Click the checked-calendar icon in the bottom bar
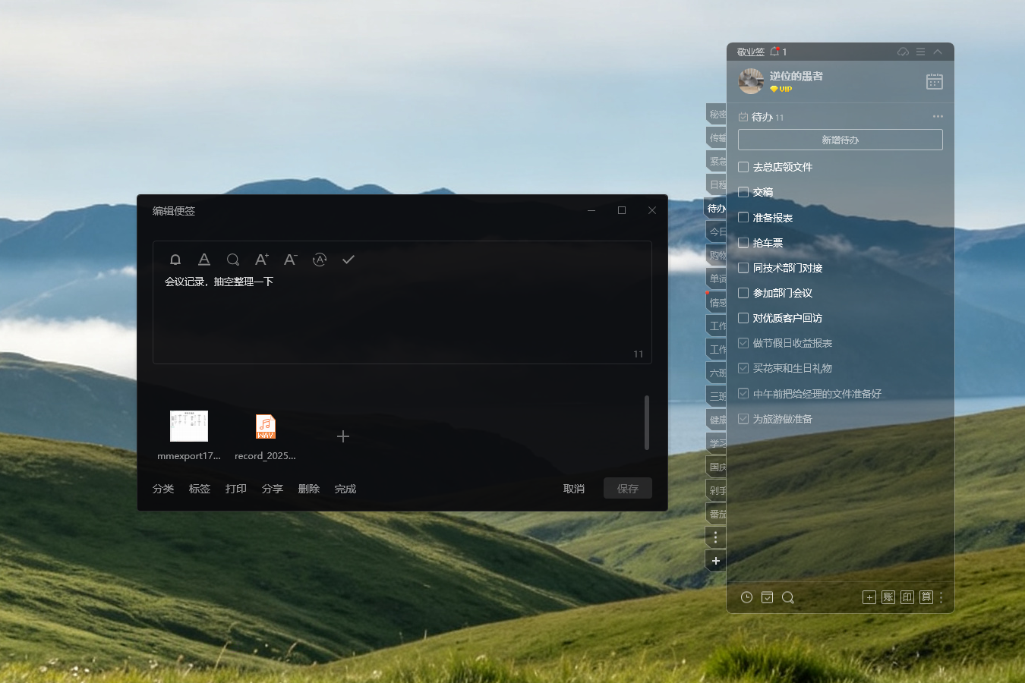The image size is (1025, 683). click(x=768, y=597)
